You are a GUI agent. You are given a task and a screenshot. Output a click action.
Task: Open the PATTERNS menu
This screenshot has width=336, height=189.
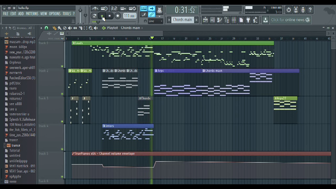click(x=32, y=14)
